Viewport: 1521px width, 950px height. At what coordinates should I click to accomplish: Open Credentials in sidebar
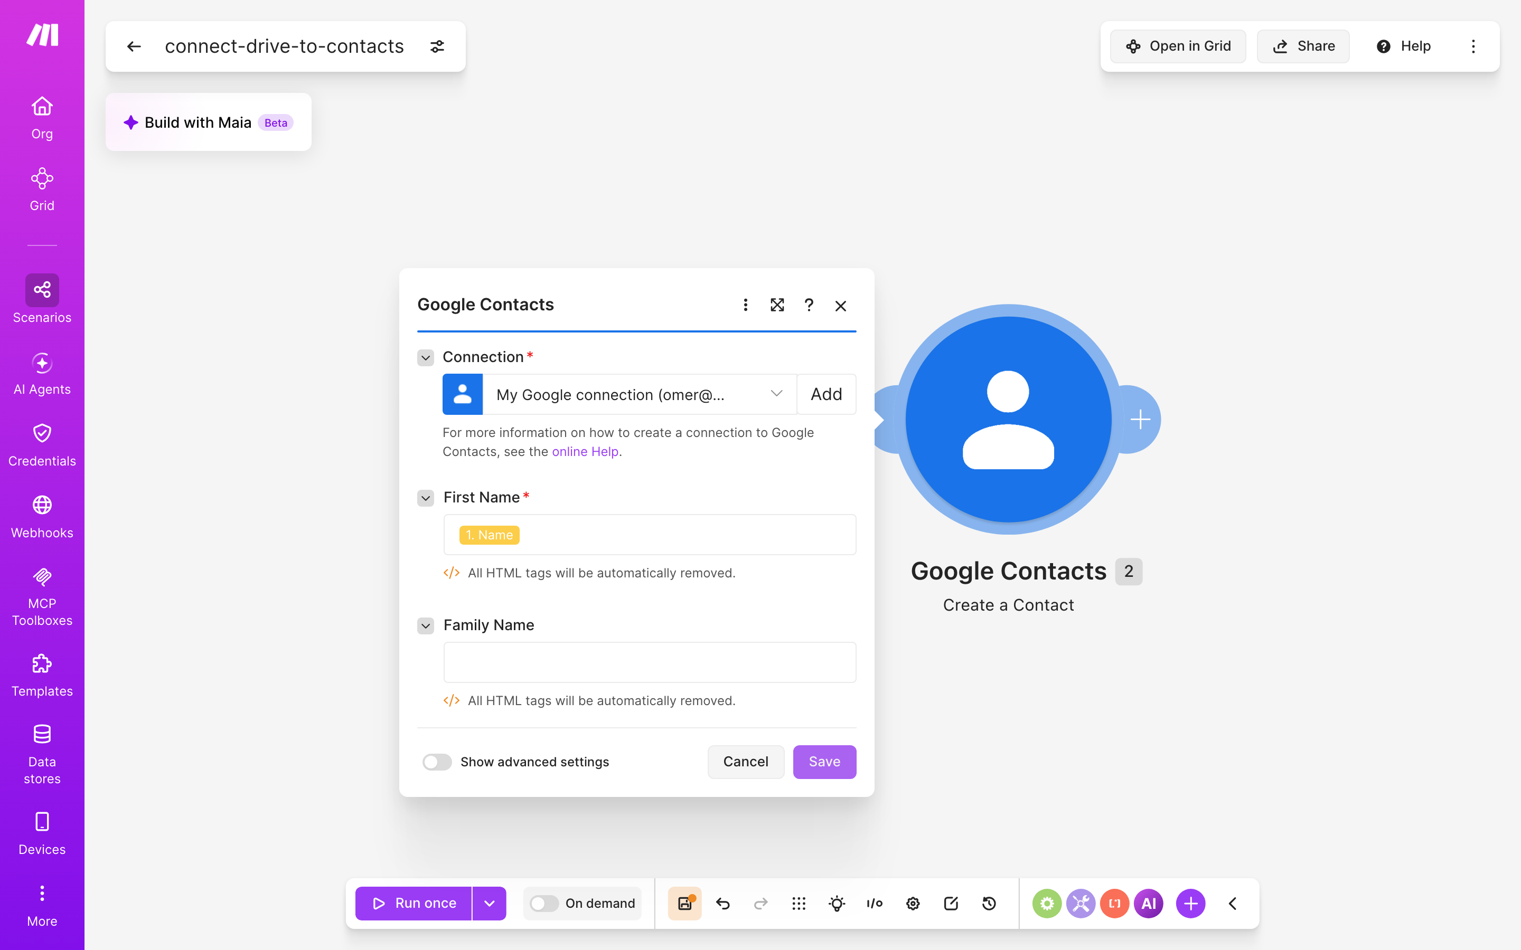point(42,445)
